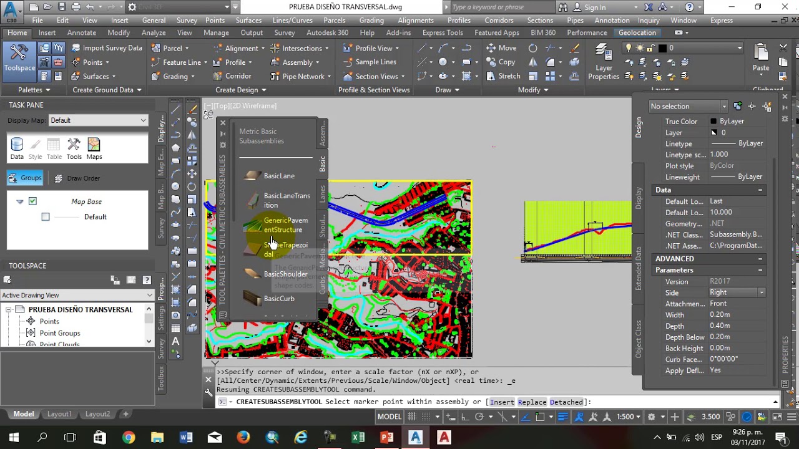Open Google Chrome from the taskbar
The height and width of the screenshot is (449, 799).
128,437
